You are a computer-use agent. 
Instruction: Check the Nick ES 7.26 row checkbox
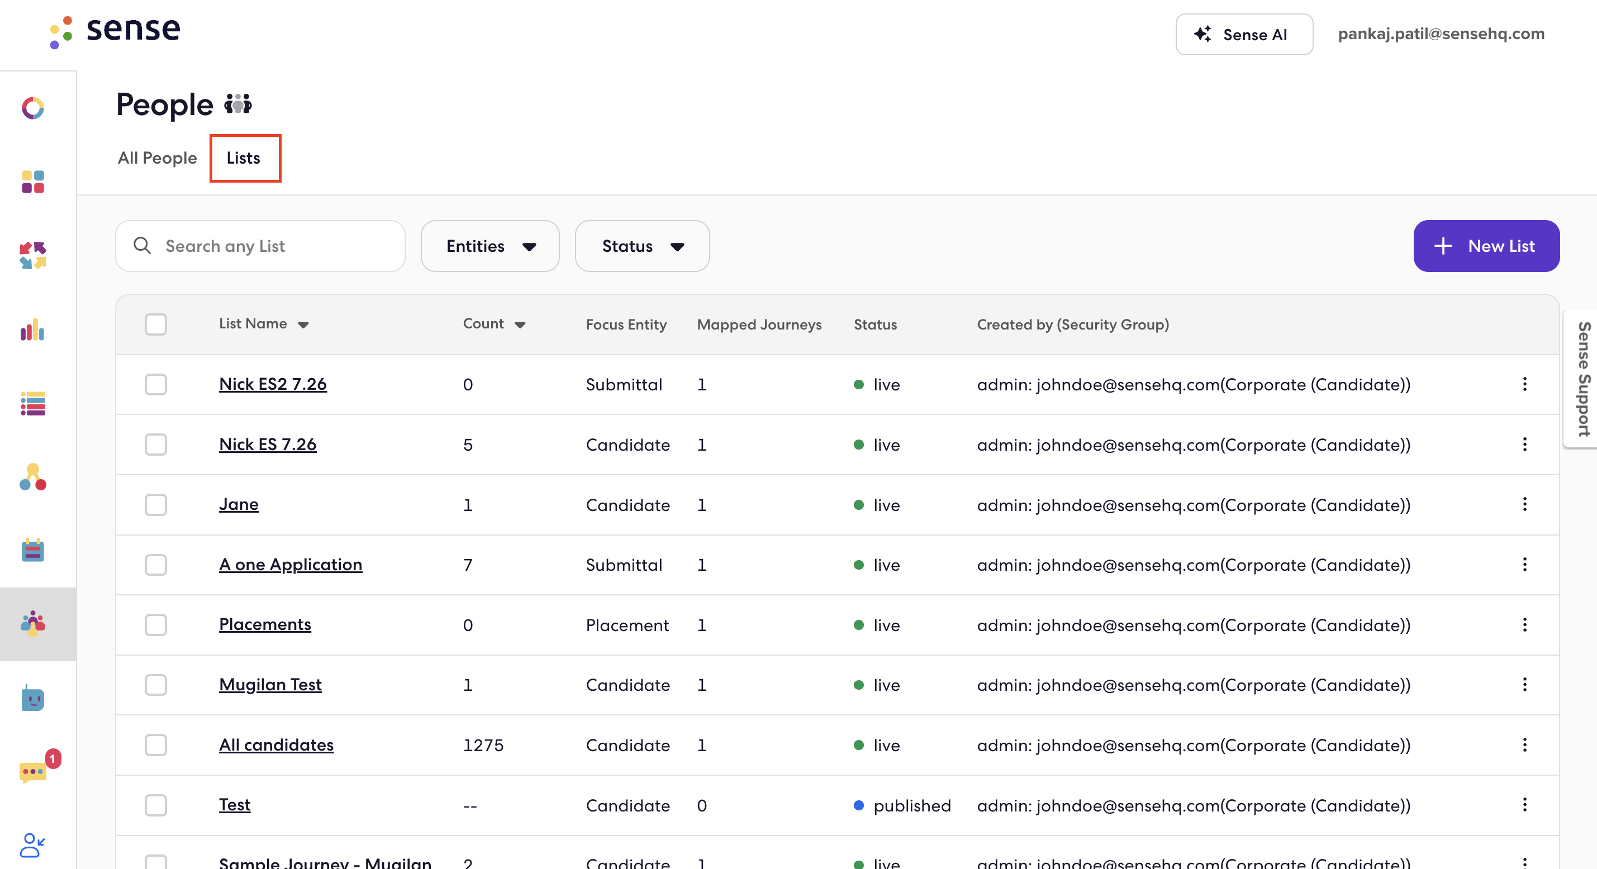[155, 445]
